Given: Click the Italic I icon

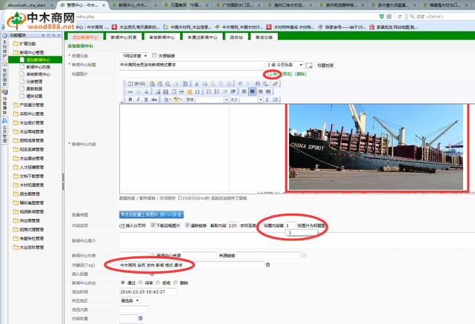Looking at the screenshot, I should pos(138,100).
